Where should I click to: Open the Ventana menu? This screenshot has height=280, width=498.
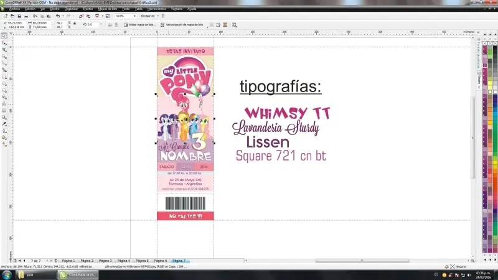[177, 9]
